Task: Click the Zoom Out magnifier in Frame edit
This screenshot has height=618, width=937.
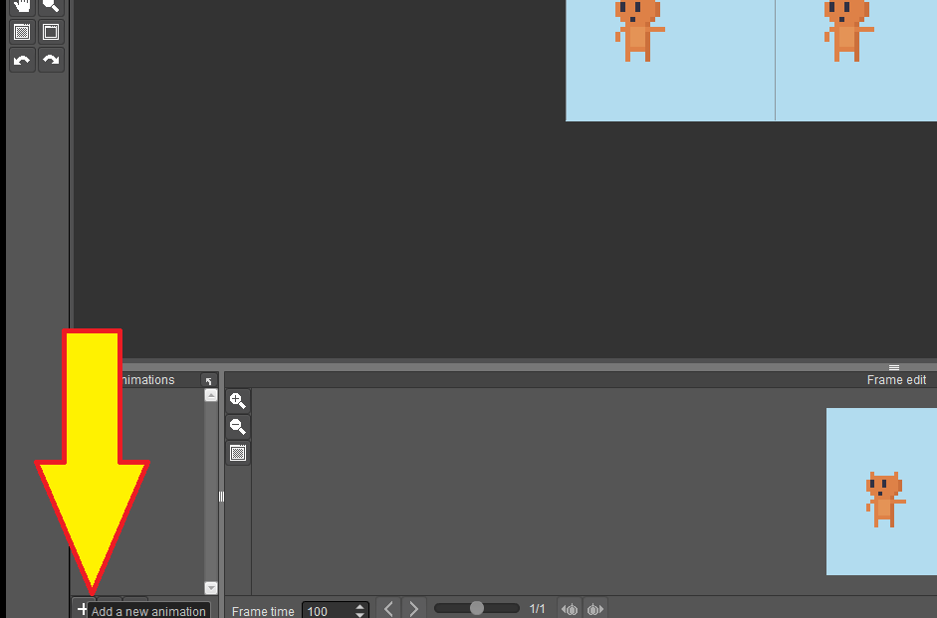Action: coord(237,426)
